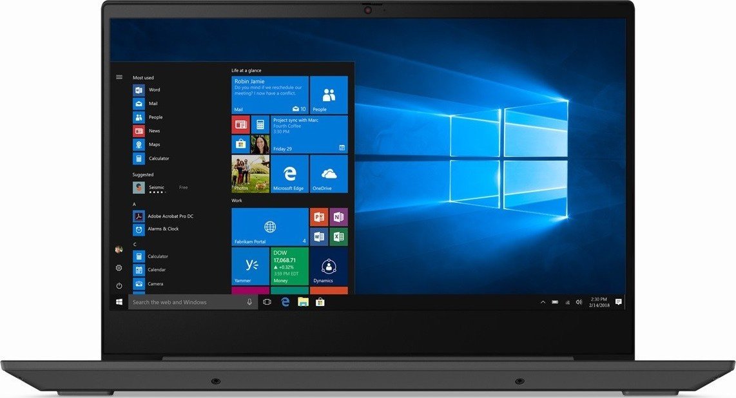The height and width of the screenshot is (398, 736).
Task: Open File Explorer from taskbar
Action: point(303,303)
